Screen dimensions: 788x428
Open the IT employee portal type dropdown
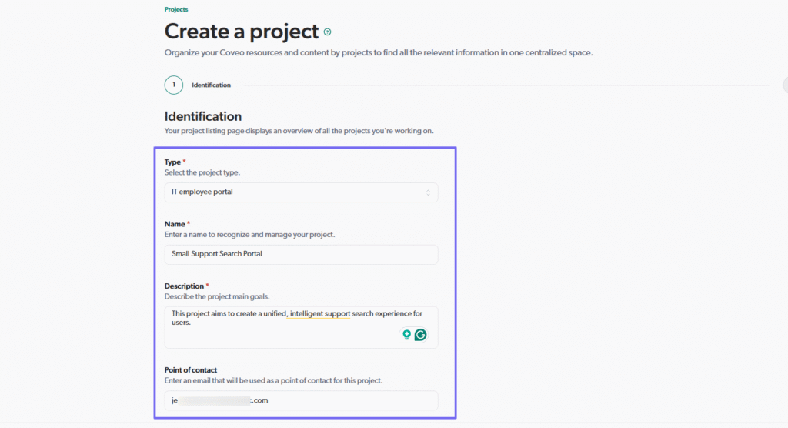301,192
